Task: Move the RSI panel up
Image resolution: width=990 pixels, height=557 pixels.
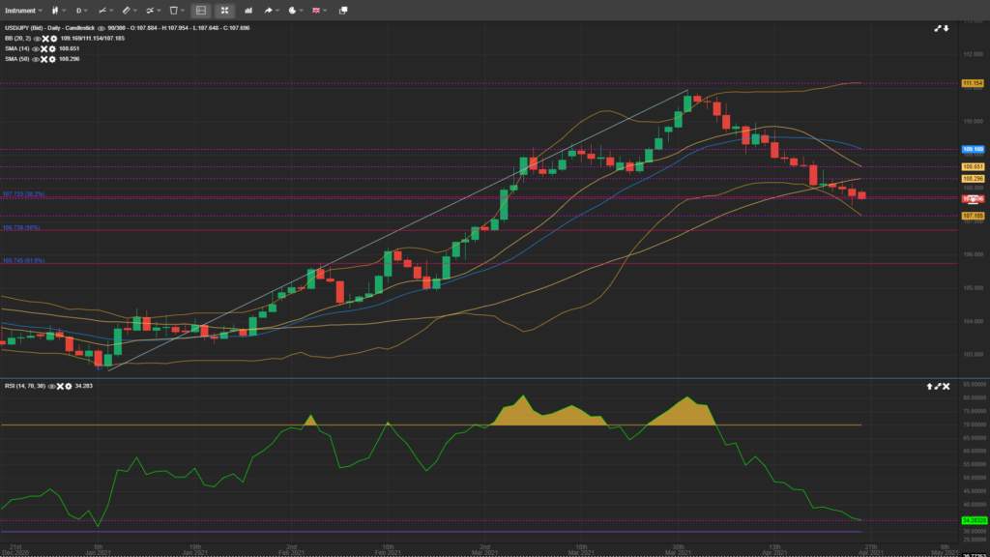Action: pos(929,386)
